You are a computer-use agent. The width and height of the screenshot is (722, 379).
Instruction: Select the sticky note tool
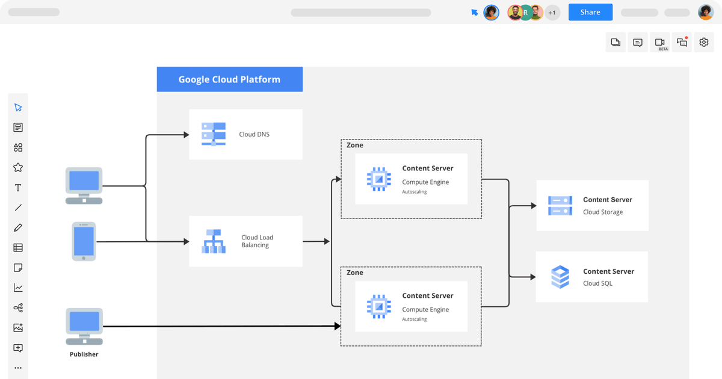coord(18,267)
